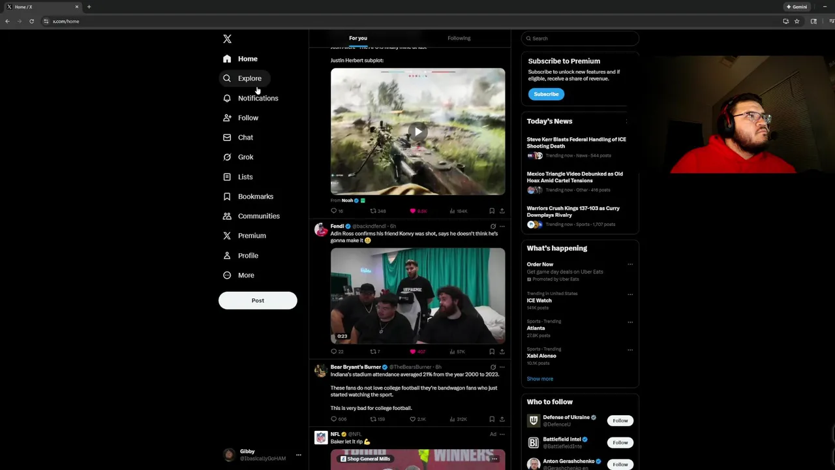The image size is (835, 470).
Task: Click the Home icon in sidebar
Action: (227, 59)
